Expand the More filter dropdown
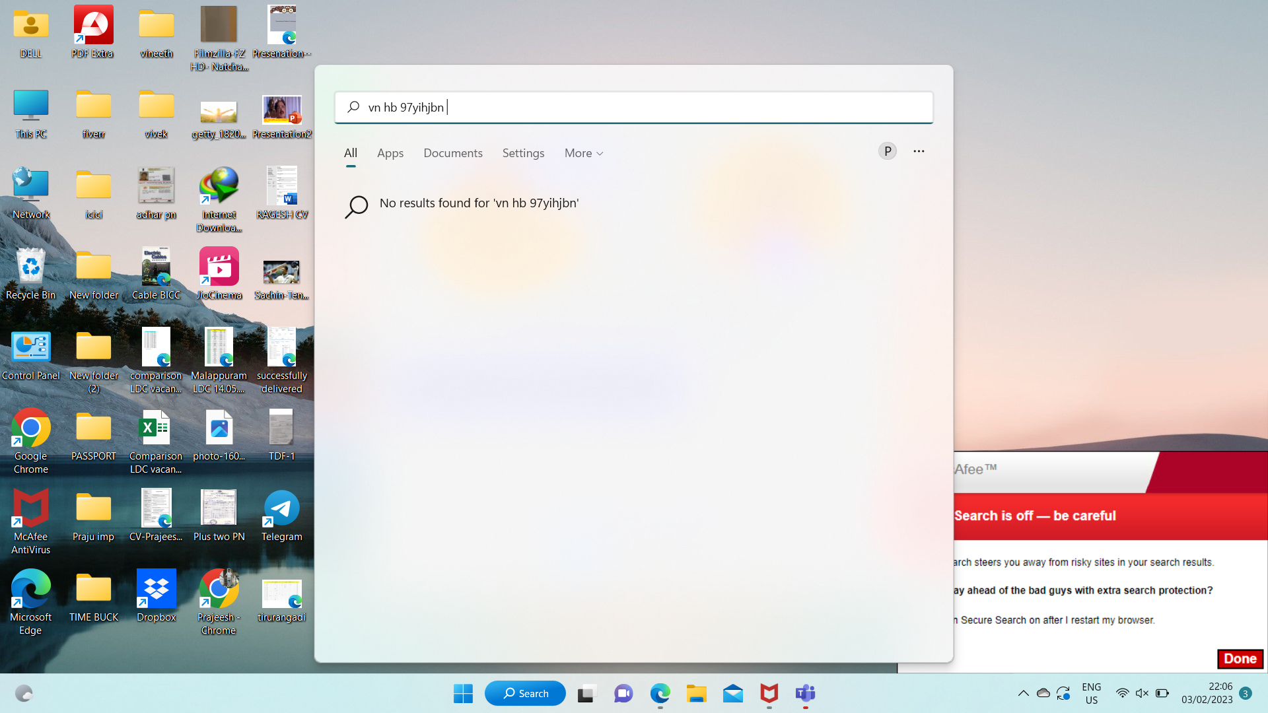The image size is (1268, 713). tap(584, 153)
